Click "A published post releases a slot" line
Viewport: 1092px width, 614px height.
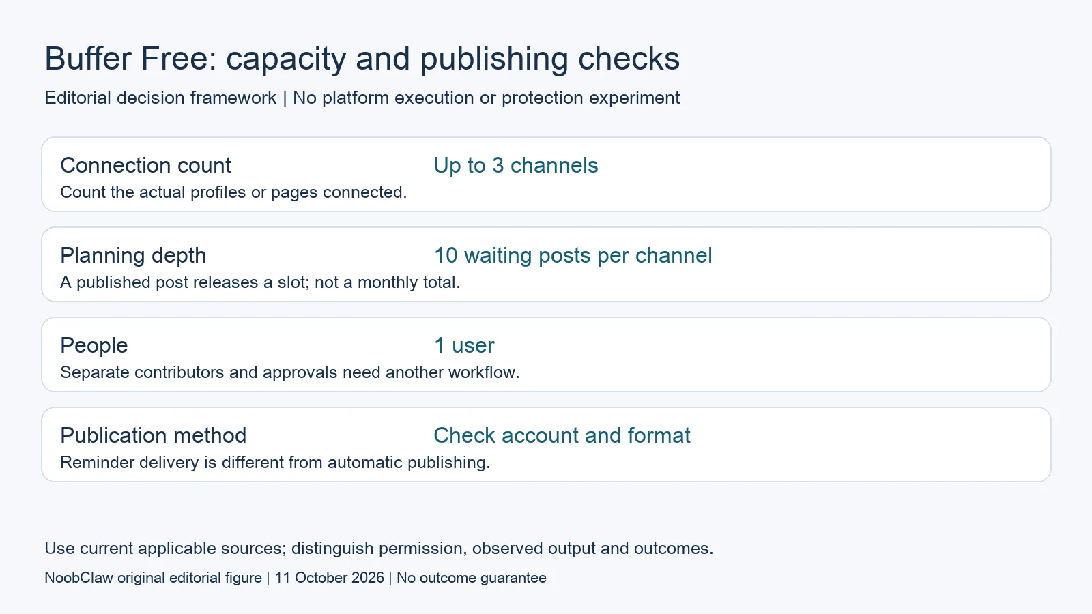[261, 282]
